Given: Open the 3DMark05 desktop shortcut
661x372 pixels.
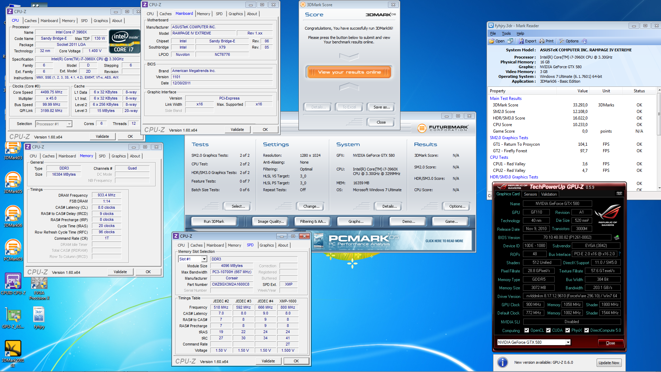Looking at the screenshot, I should (13, 183).
